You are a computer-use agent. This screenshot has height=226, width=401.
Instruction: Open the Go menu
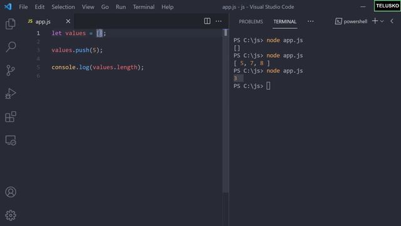click(x=105, y=7)
